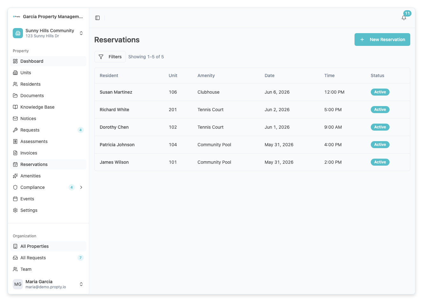Viewport: 423px width, 302px height.
Task: Go to Dashboard in sidebar
Action: click(48, 61)
